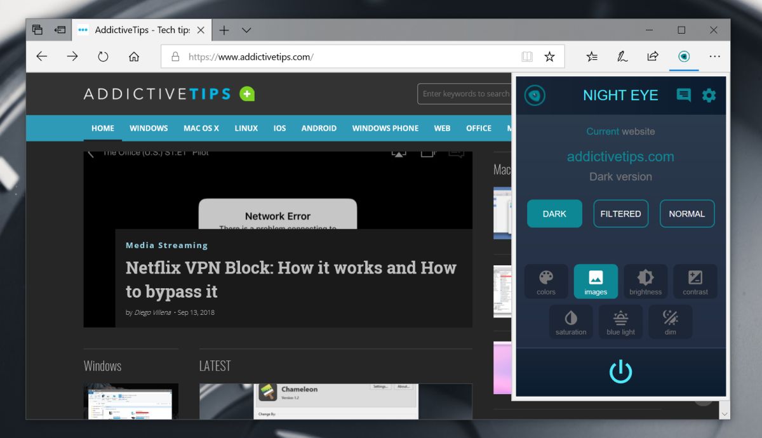Open the WINDOWS nav section
Image resolution: width=762 pixels, height=438 pixels.
pos(149,128)
